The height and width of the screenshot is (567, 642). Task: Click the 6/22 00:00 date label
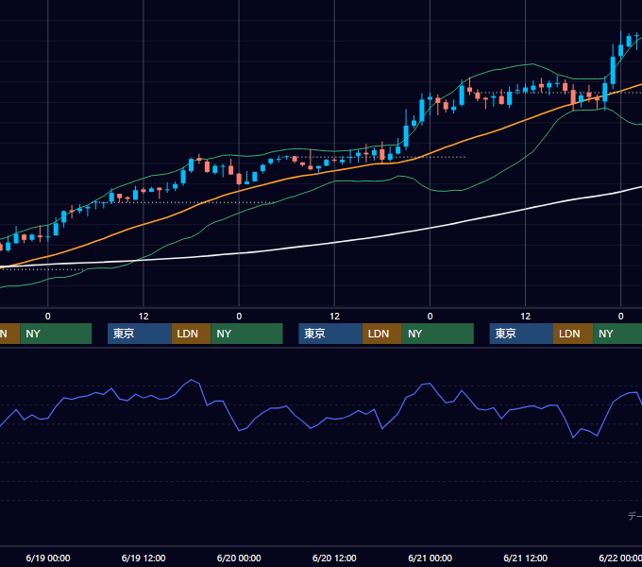(x=620, y=558)
